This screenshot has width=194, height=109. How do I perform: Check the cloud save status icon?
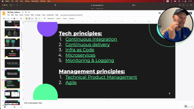[29, 12]
